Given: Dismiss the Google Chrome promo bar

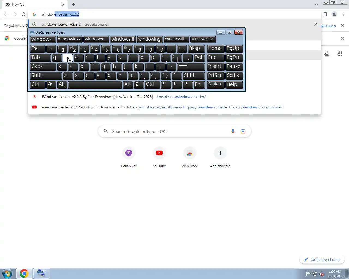Looking at the screenshot, I should pyautogui.click(x=342, y=38).
